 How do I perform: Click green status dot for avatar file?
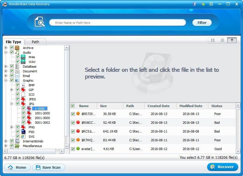(78, 149)
